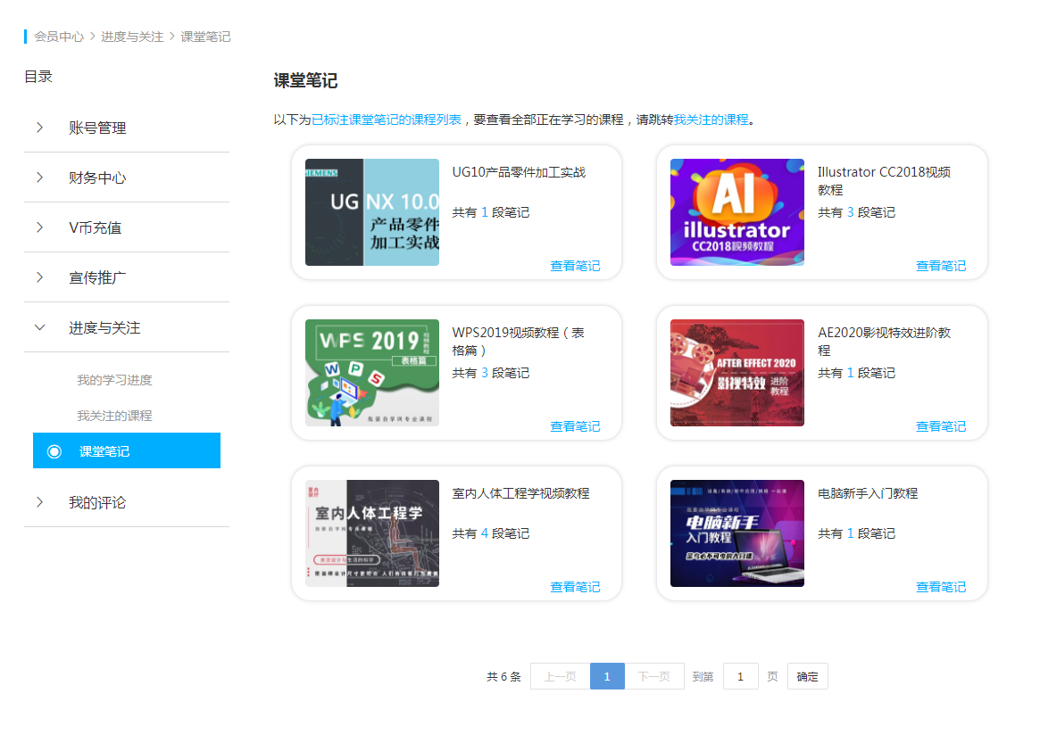1040x735 pixels.
Task: Open the 室内人体工程学 course cover image
Action: 371,533
